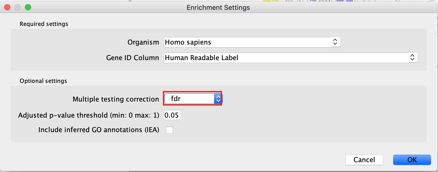Open the Multiple testing correction fdr dropdown
The image size is (438, 172).
point(189,99)
